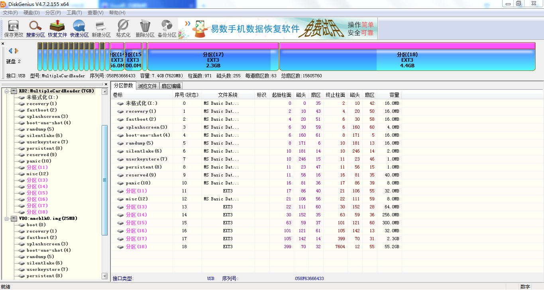544x290 pixels.
Task: Open the 帮助(H) menu
Action: pyautogui.click(x=117, y=13)
